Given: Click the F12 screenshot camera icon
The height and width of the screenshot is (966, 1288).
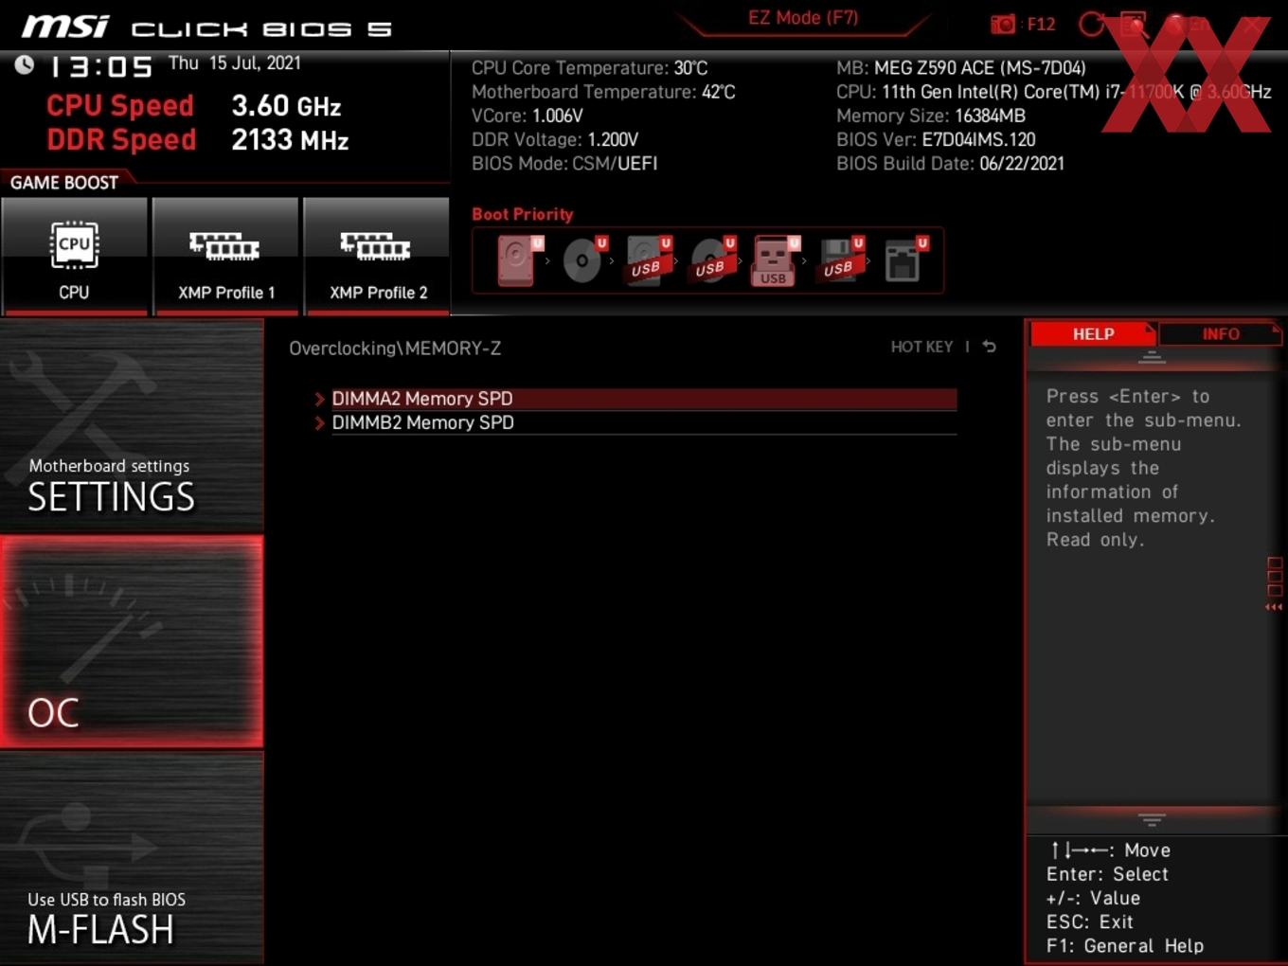Looking at the screenshot, I should (1003, 24).
